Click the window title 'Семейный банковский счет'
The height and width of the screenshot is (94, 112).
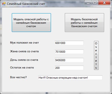[x=26, y=4]
